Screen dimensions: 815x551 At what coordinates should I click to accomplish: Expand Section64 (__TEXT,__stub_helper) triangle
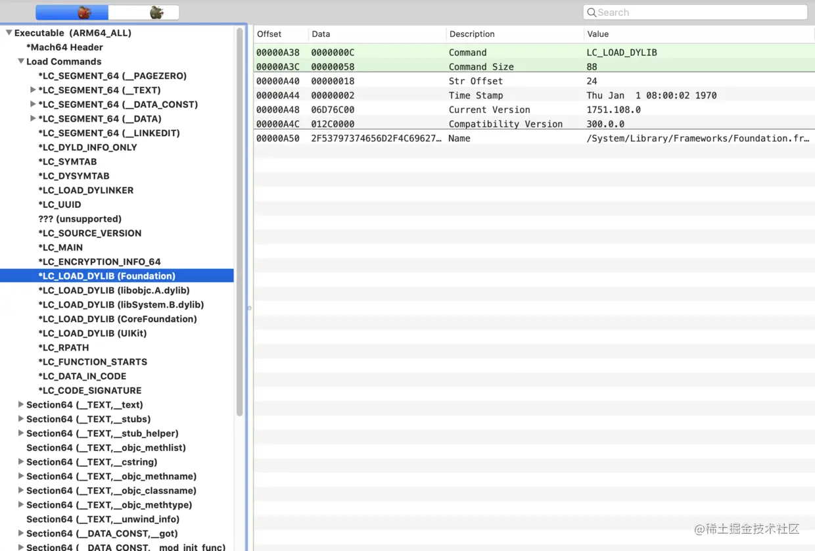(x=21, y=433)
